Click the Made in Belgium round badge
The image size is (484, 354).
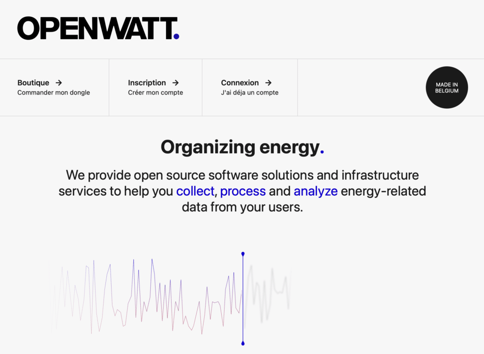pos(447,87)
